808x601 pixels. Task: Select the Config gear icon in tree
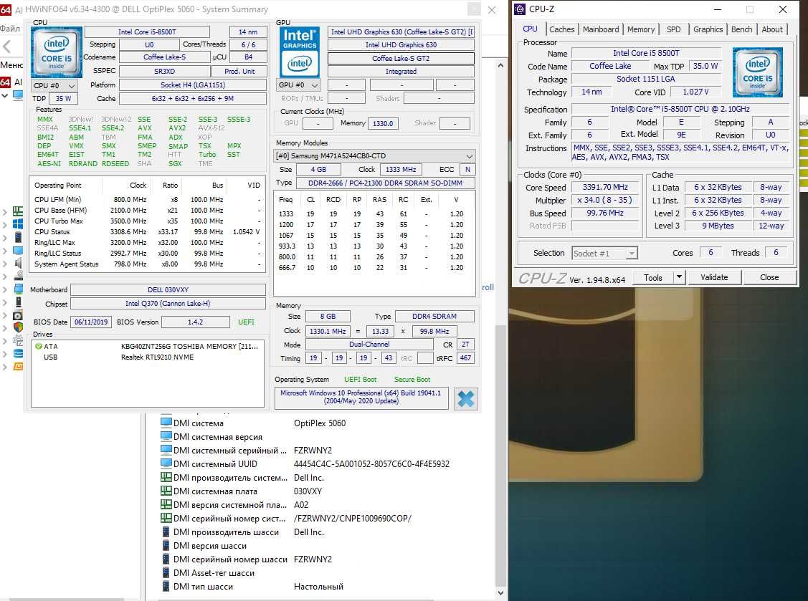point(18,340)
